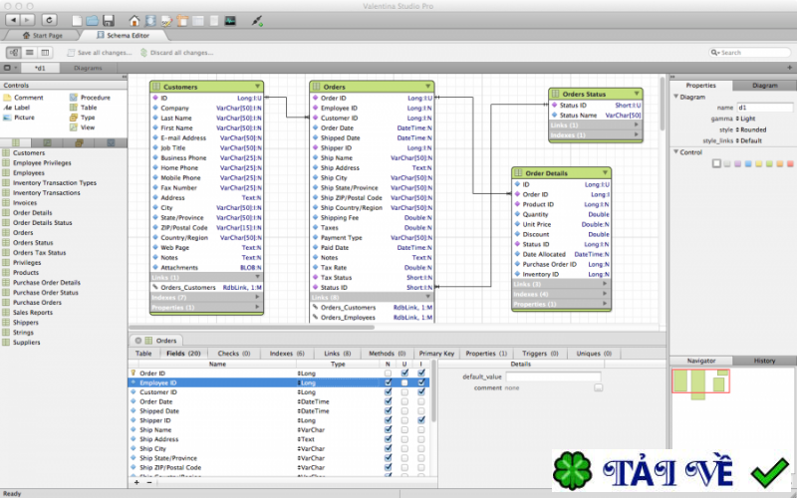Click the new blank document icon
The width and height of the screenshot is (797, 498).
pyautogui.click(x=76, y=19)
